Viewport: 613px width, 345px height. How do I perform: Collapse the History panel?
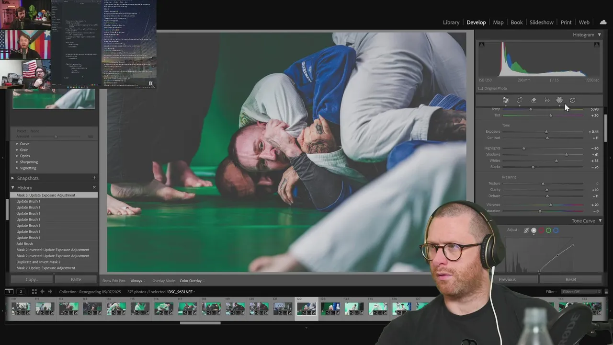point(13,187)
